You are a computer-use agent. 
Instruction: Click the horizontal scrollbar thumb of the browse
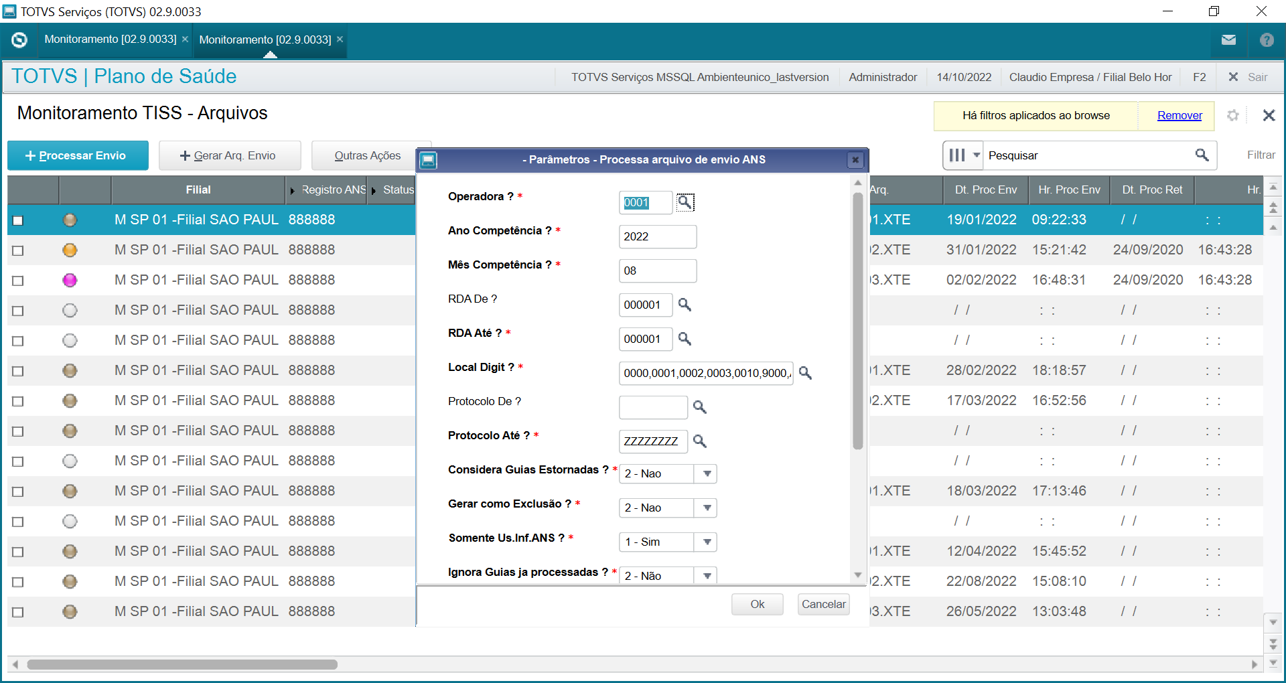tap(182, 664)
